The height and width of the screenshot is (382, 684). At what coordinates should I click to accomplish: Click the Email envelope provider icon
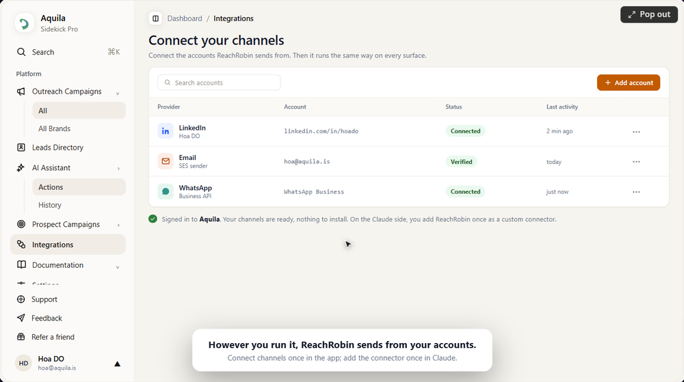[166, 161]
